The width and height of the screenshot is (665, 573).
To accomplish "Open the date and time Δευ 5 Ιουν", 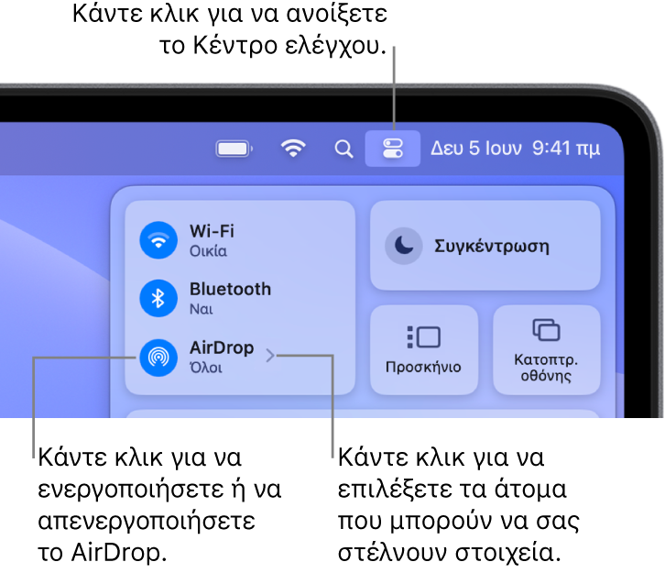I will click(x=516, y=149).
